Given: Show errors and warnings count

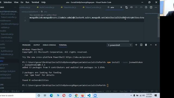Looking at the screenshot, I should 15,91.
